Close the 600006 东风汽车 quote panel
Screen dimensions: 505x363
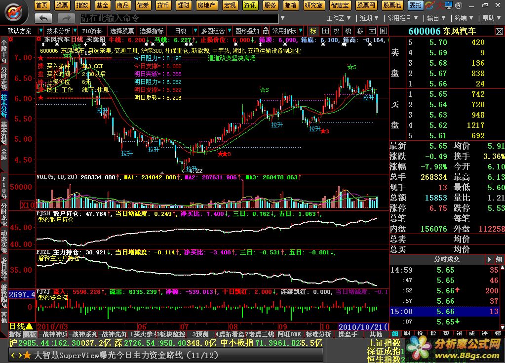(499, 31)
